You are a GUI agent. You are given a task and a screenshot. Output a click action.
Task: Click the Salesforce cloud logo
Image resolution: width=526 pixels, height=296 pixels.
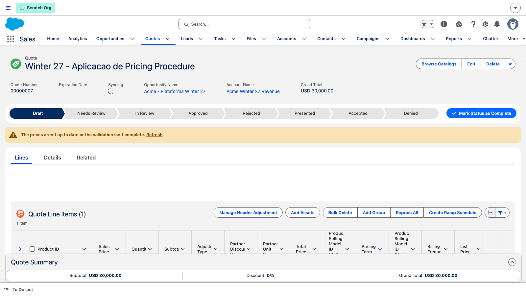pyautogui.click(x=14, y=24)
